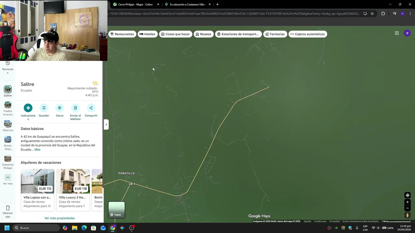Open the Recientes history icon in sidebar
The width and height of the screenshot is (415, 233).
8,63
